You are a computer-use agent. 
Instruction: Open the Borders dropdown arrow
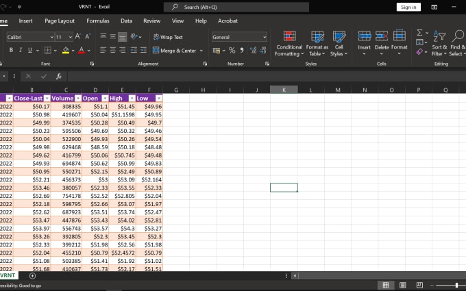click(x=56, y=51)
